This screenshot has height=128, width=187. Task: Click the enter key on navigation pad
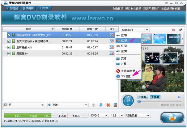(128, 101)
